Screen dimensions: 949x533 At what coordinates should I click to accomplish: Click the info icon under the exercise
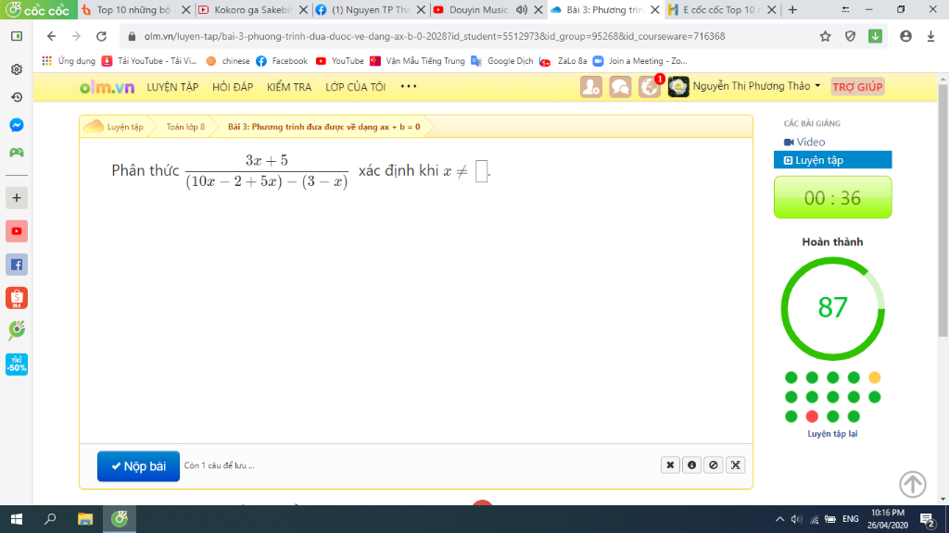pos(691,465)
